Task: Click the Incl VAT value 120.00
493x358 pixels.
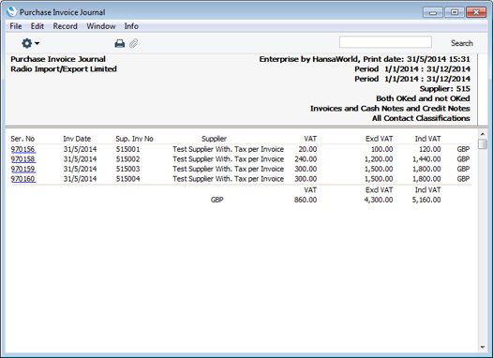Action: [x=430, y=149]
